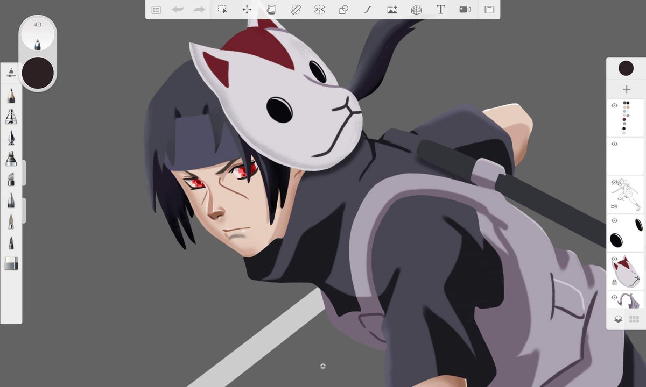This screenshot has height=387, width=646.
Task: Select the black eye shapes layer thumbnail
Action: [x=626, y=232]
